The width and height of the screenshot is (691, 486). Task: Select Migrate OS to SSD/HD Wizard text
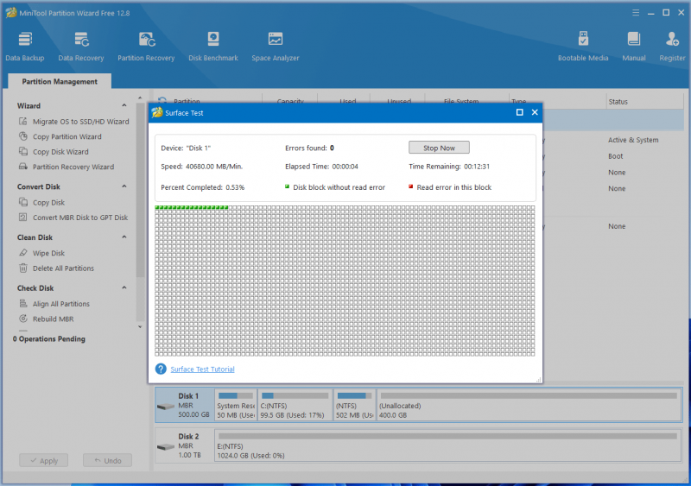tap(80, 122)
